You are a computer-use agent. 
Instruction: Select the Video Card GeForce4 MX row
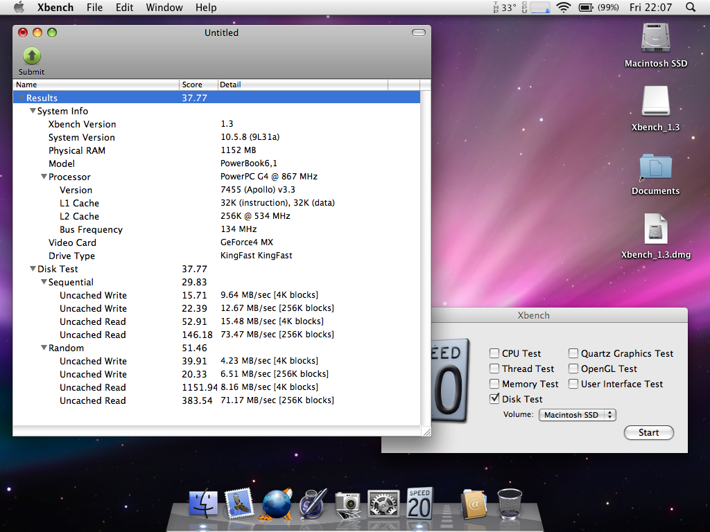pyautogui.click(x=216, y=242)
